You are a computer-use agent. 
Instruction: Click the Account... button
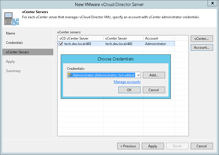pyautogui.click(x=202, y=47)
